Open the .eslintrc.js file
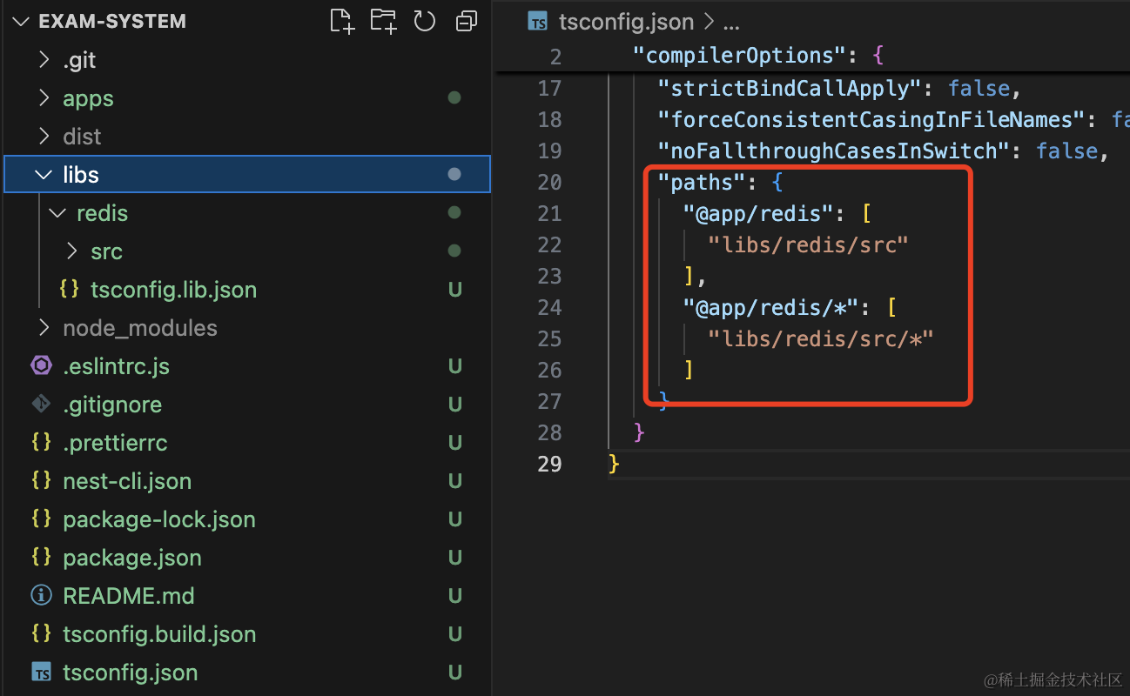 point(116,366)
